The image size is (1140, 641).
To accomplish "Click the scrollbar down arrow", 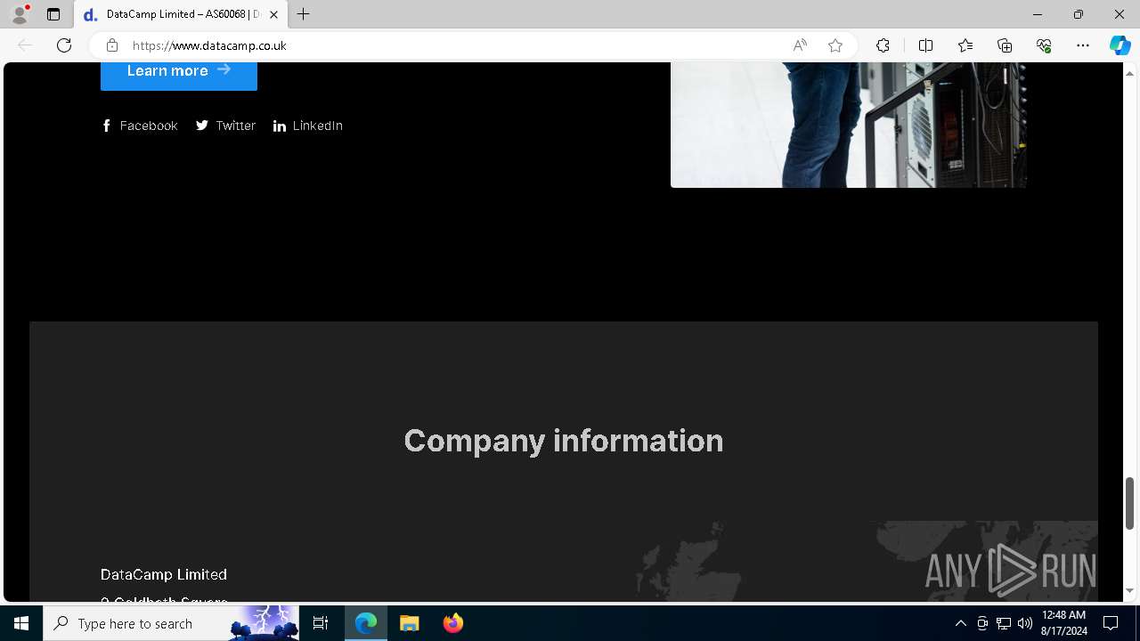I will pyautogui.click(x=1129, y=591).
